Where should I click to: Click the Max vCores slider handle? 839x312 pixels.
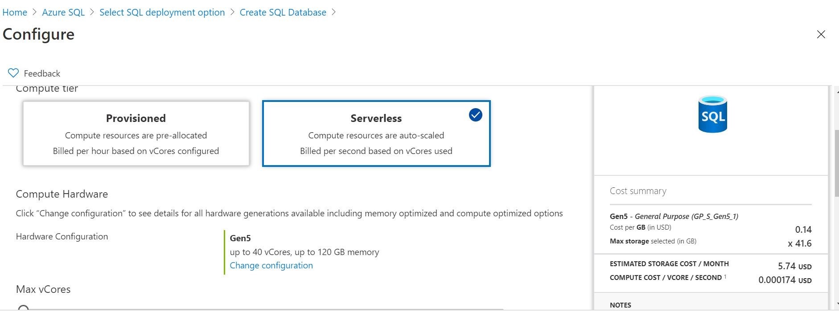(24, 308)
